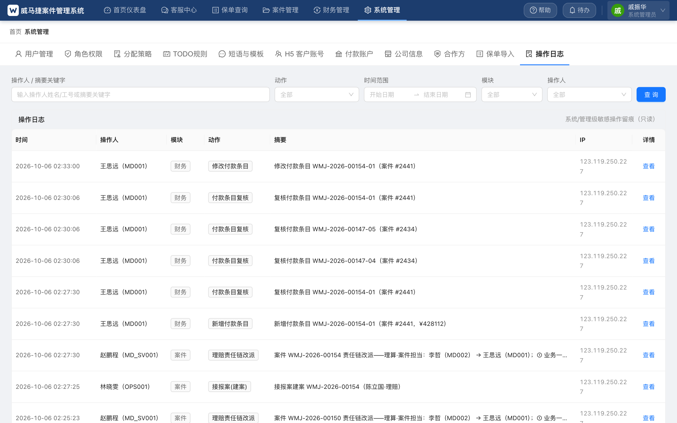This screenshot has width=677, height=423.
Task: Focus the 操作人/摘要关键字 search input
Action: tap(140, 95)
